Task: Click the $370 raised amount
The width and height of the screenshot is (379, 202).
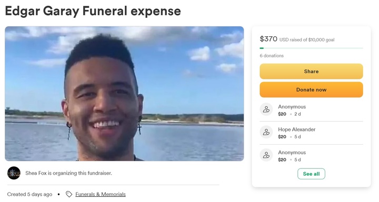Action: (x=268, y=38)
